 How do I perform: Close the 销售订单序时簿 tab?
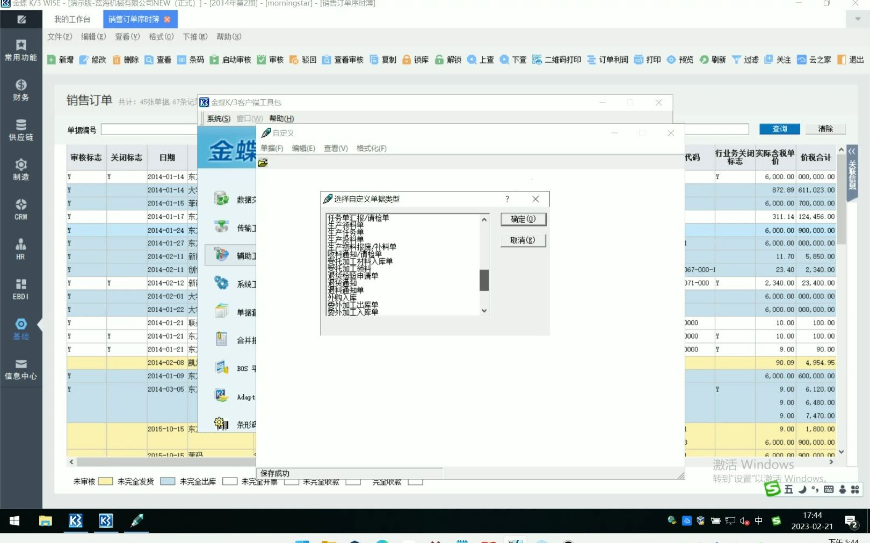168,19
